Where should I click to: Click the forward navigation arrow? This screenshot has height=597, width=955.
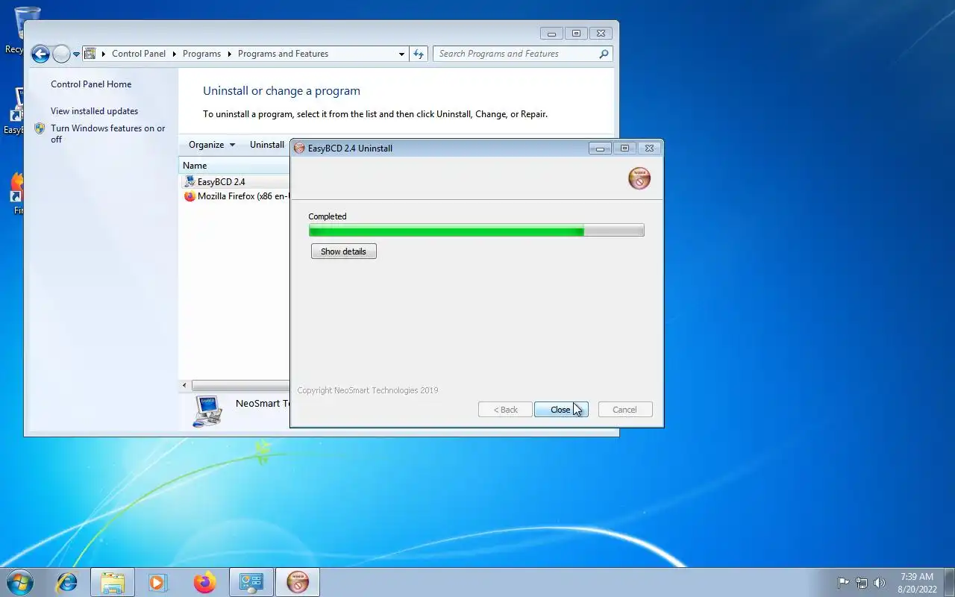pyautogui.click(x=61, y=54)
